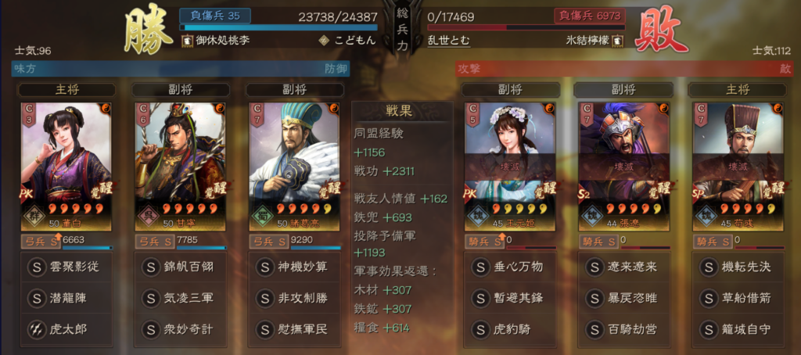Tap the yin-yang icon on 張遼 card

[x=663, y=108]
